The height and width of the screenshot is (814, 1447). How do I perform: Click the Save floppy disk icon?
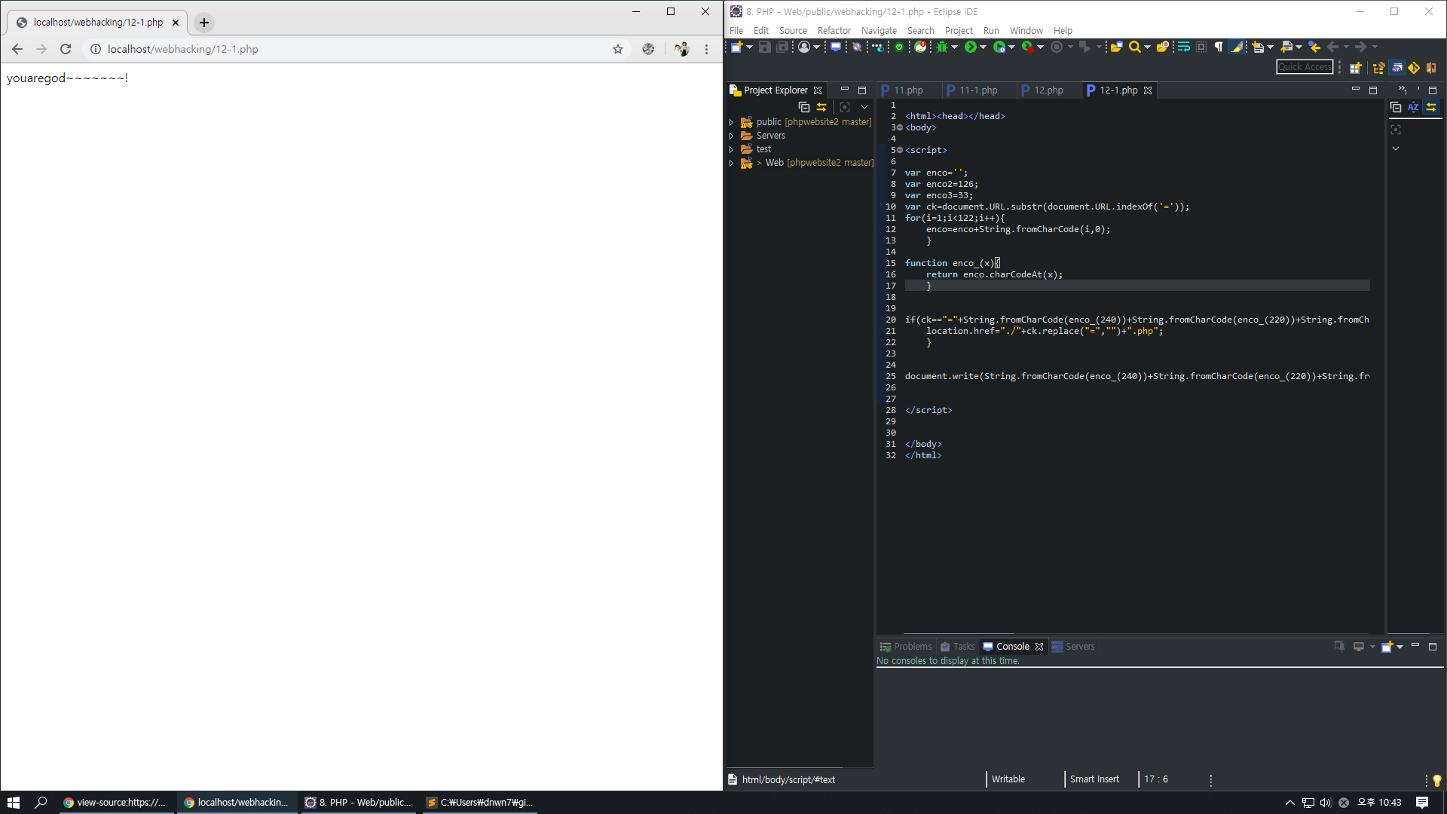tap(764, 47)
